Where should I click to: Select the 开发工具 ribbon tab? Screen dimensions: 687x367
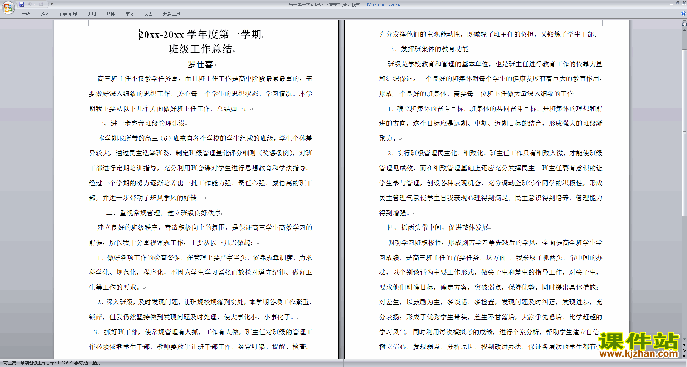click(x=172, y=14)
